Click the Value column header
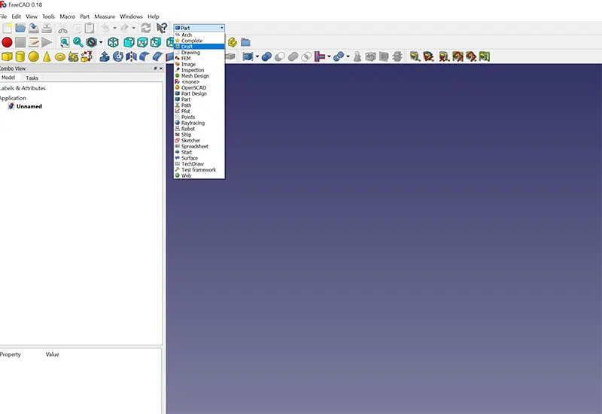 [x=52, y=355]
